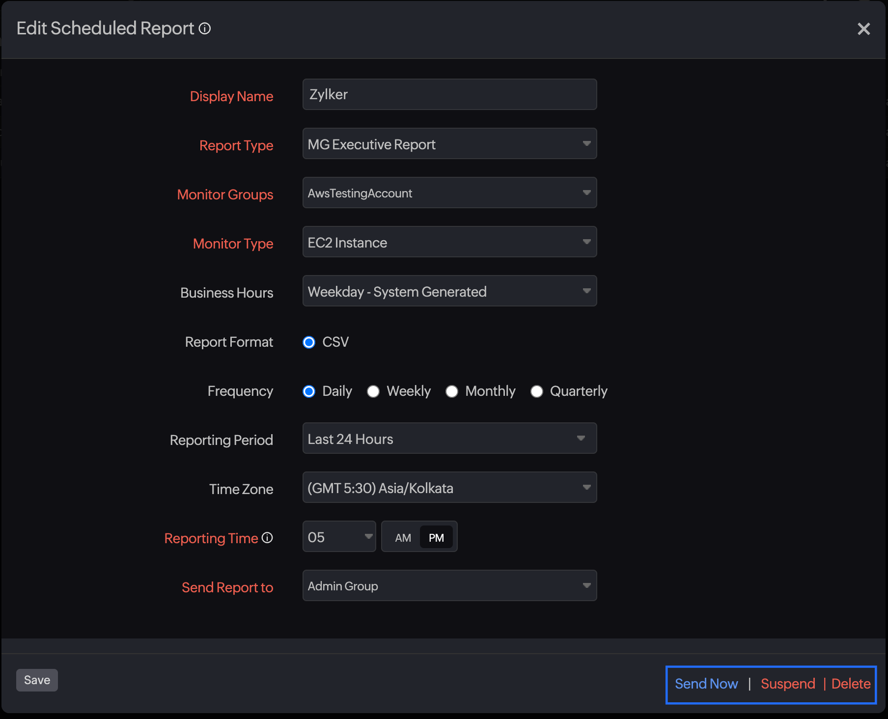The height and width of the screenshot is (719, 888).
Task: Switch reporting time to AM
Action: 403,538
